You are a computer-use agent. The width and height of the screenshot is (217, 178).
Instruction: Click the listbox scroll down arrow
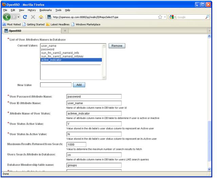coord(104,77)
